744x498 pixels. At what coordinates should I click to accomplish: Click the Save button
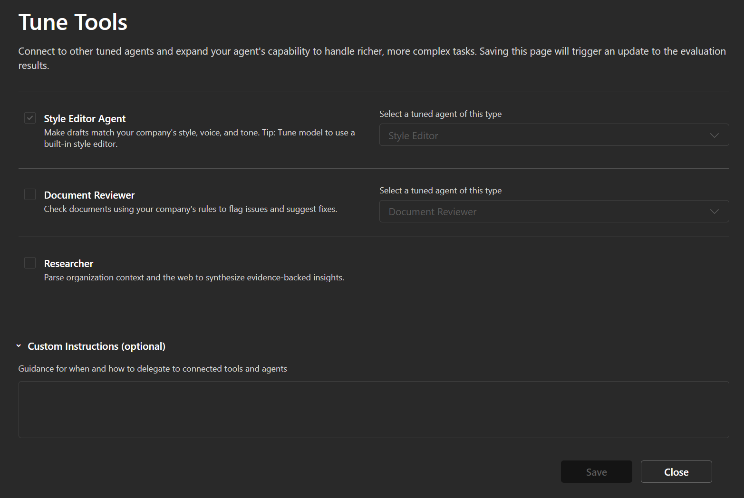(596, 472)
